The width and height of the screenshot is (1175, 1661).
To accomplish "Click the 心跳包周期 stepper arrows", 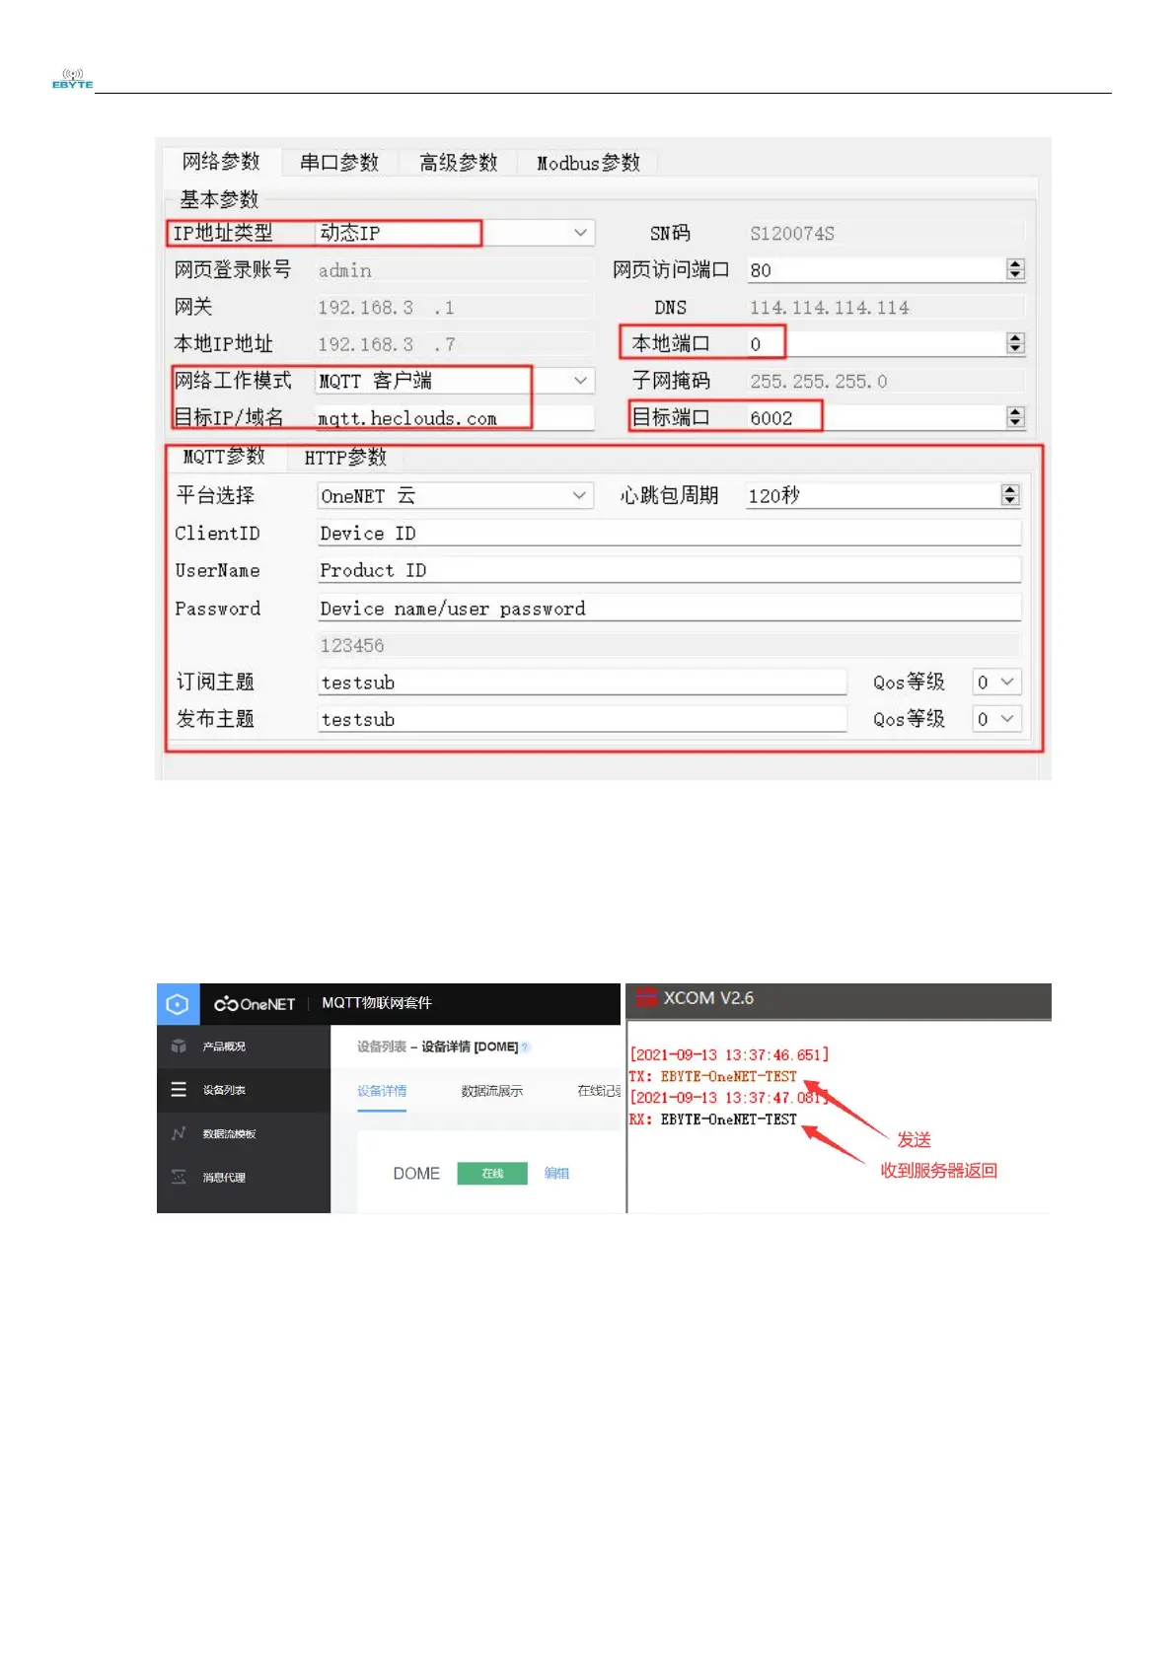I will (1009, 495).
